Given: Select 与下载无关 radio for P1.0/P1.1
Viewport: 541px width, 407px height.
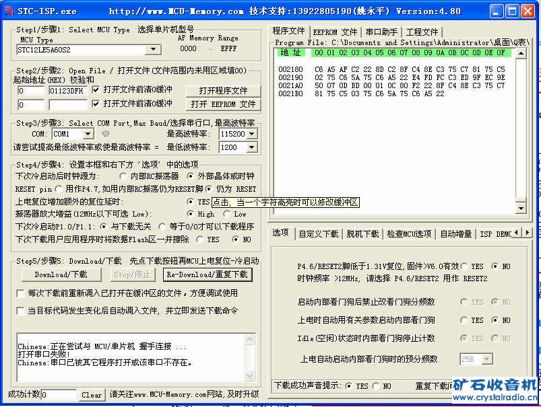Looking at the screenshot, I should click(103, 227).
